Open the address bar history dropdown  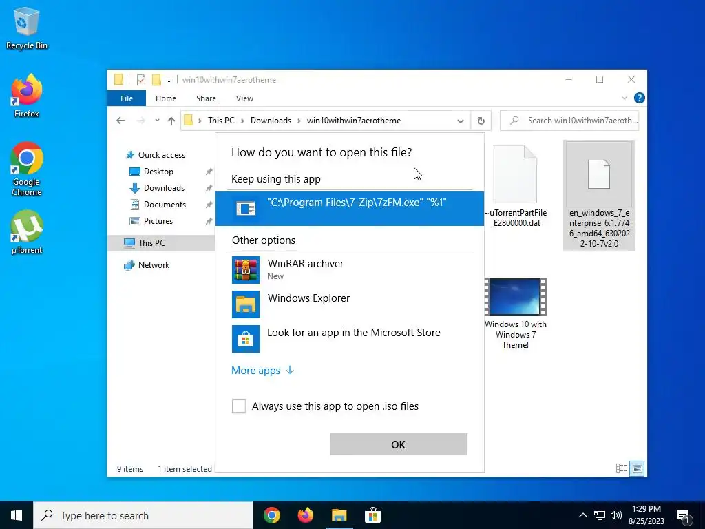tap(461, 121)
